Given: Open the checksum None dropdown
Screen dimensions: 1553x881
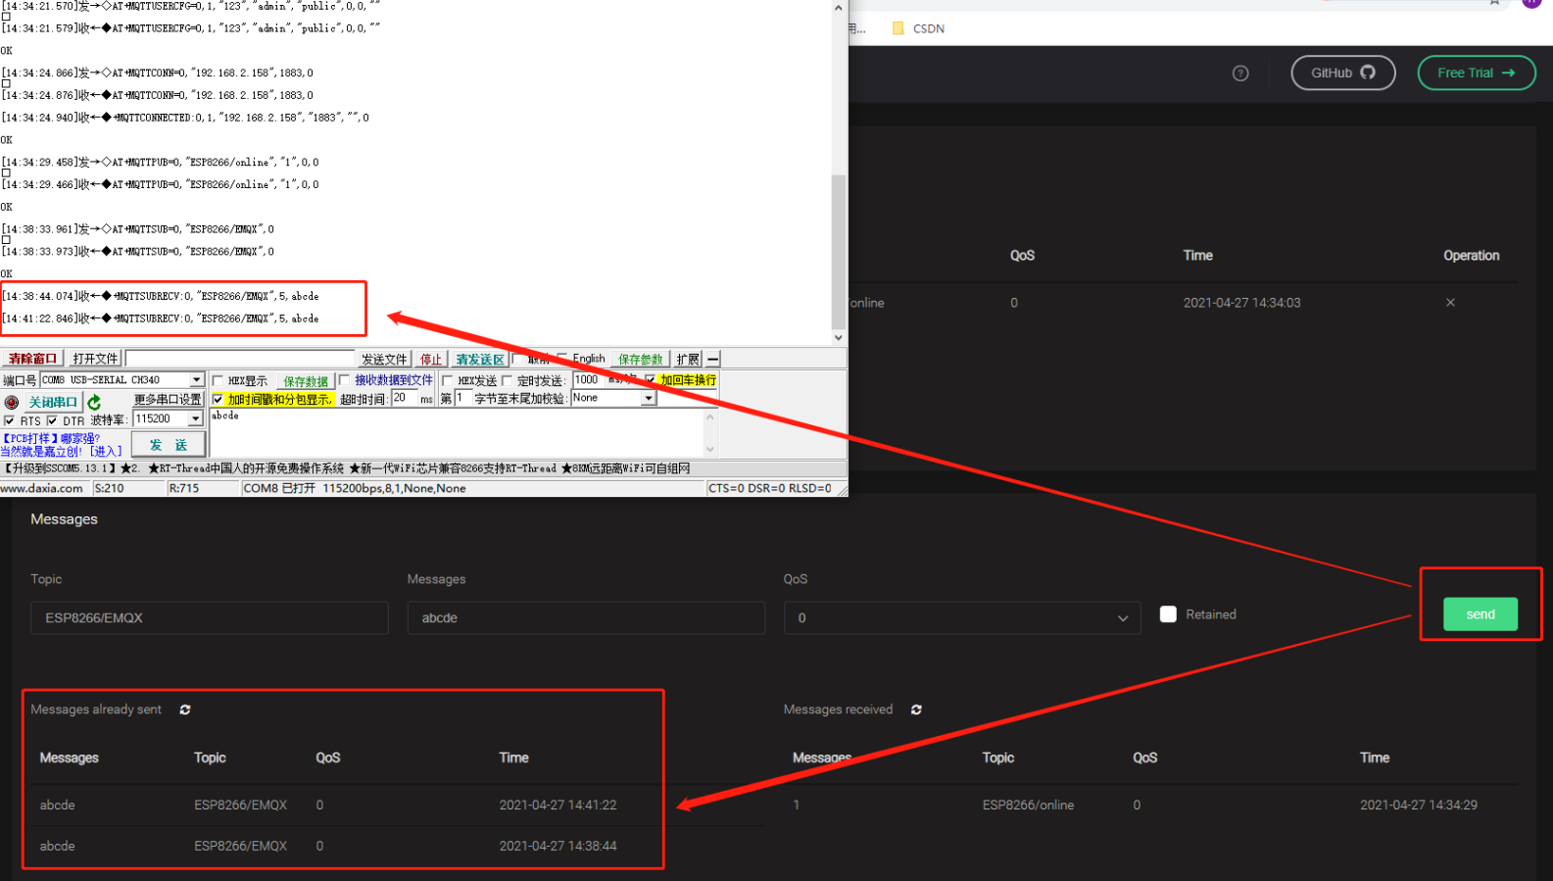Looking at the screenshot, I should [648, 398].
